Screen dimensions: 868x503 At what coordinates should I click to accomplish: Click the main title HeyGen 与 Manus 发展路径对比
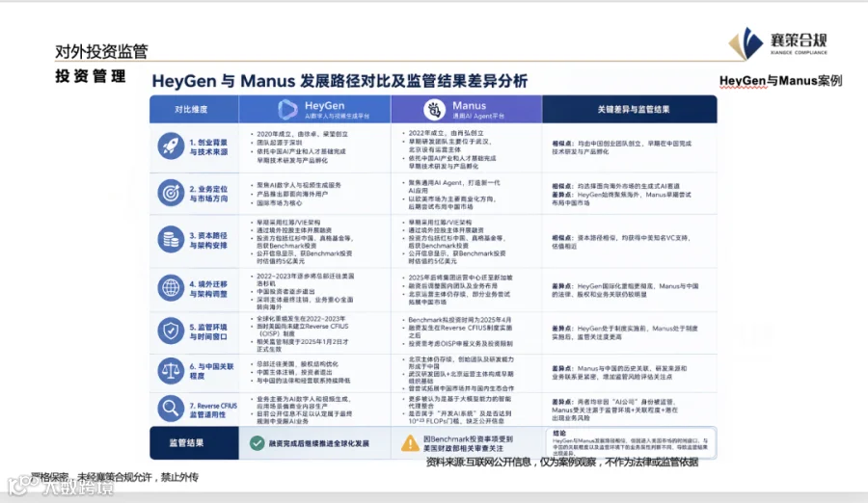(339, 81)
